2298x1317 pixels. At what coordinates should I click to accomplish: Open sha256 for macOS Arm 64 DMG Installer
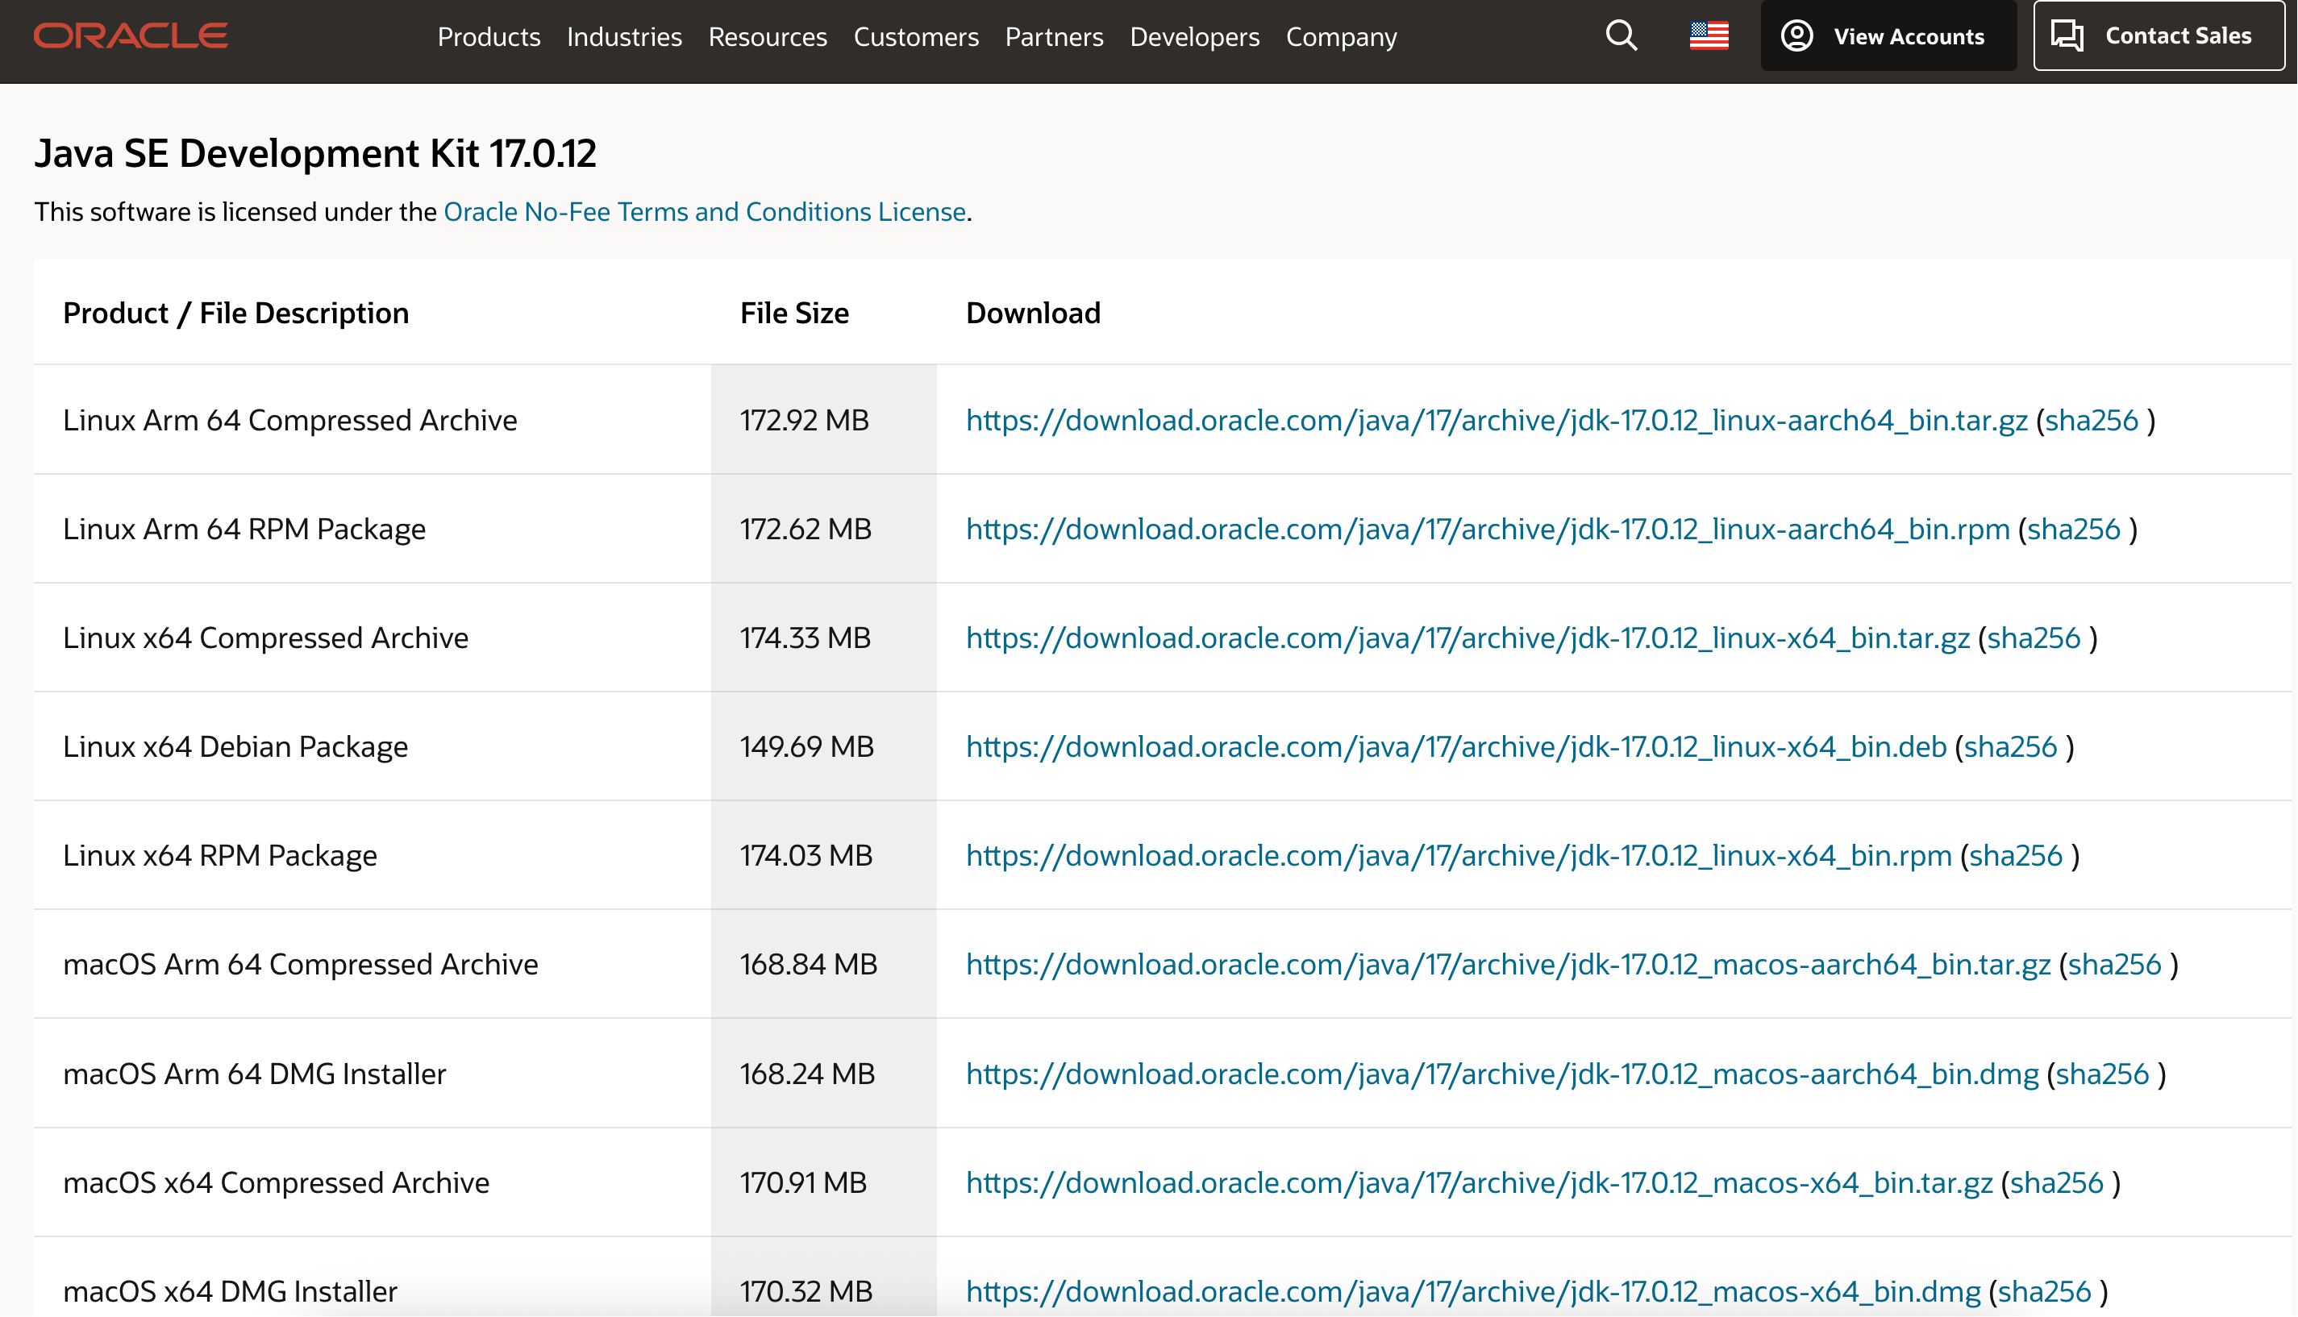[2102, 1073]
